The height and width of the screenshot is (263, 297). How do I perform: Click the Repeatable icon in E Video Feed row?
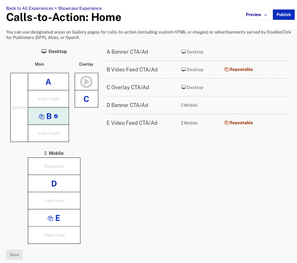click(226, 123)
